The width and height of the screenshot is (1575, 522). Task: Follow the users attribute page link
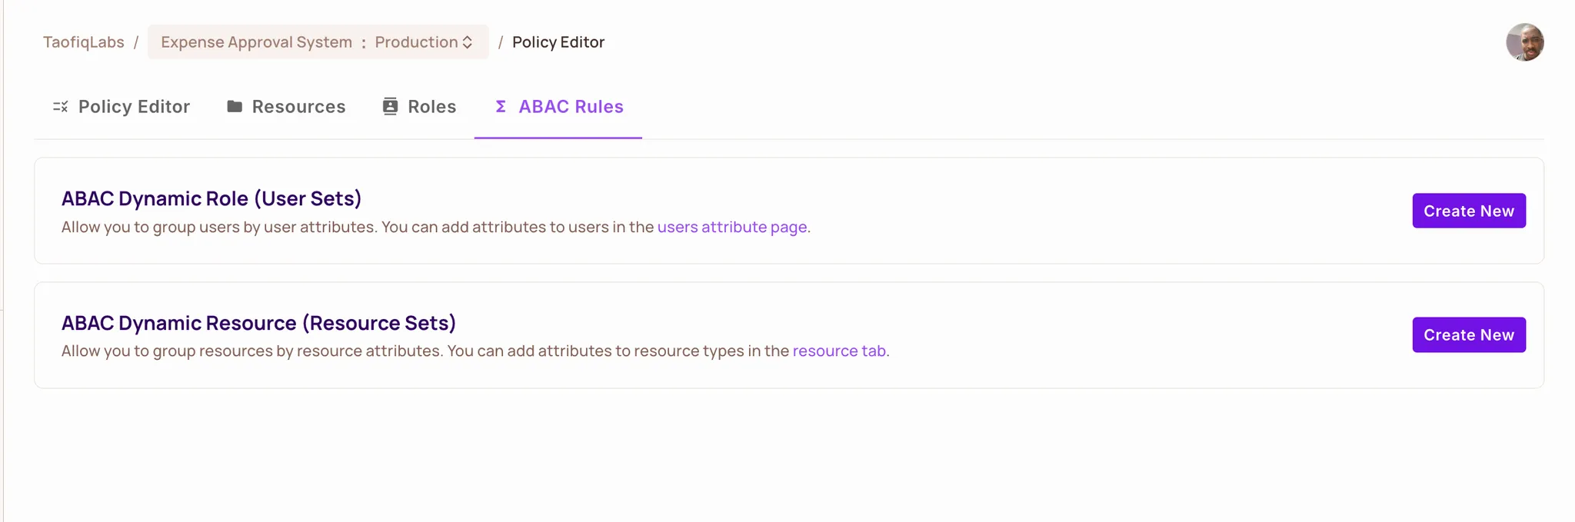pos(731,227)
